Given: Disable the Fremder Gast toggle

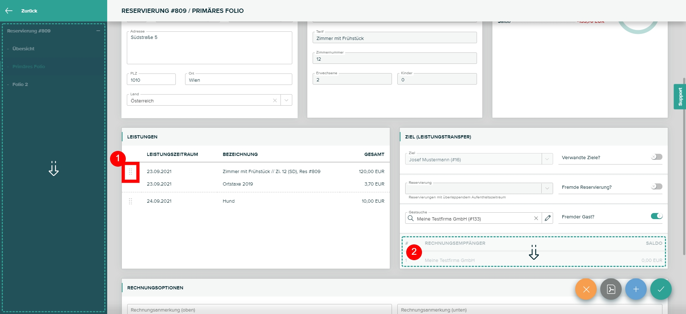Looking at the screenshot, I should (656, 216).
